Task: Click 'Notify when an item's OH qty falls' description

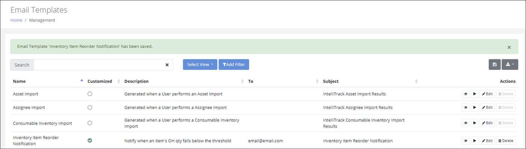Action: [178, 141]
